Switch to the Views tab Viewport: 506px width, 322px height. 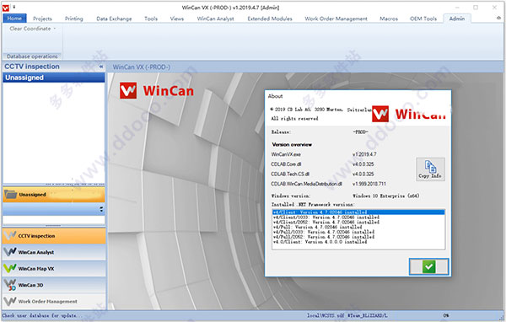click(x=177, y=19)
